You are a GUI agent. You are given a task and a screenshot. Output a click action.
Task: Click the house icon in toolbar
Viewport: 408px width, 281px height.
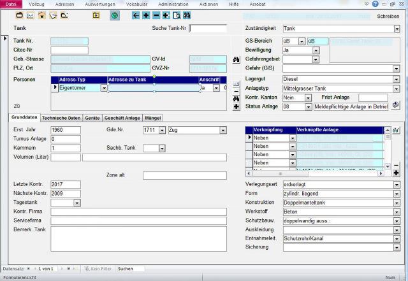41,15
